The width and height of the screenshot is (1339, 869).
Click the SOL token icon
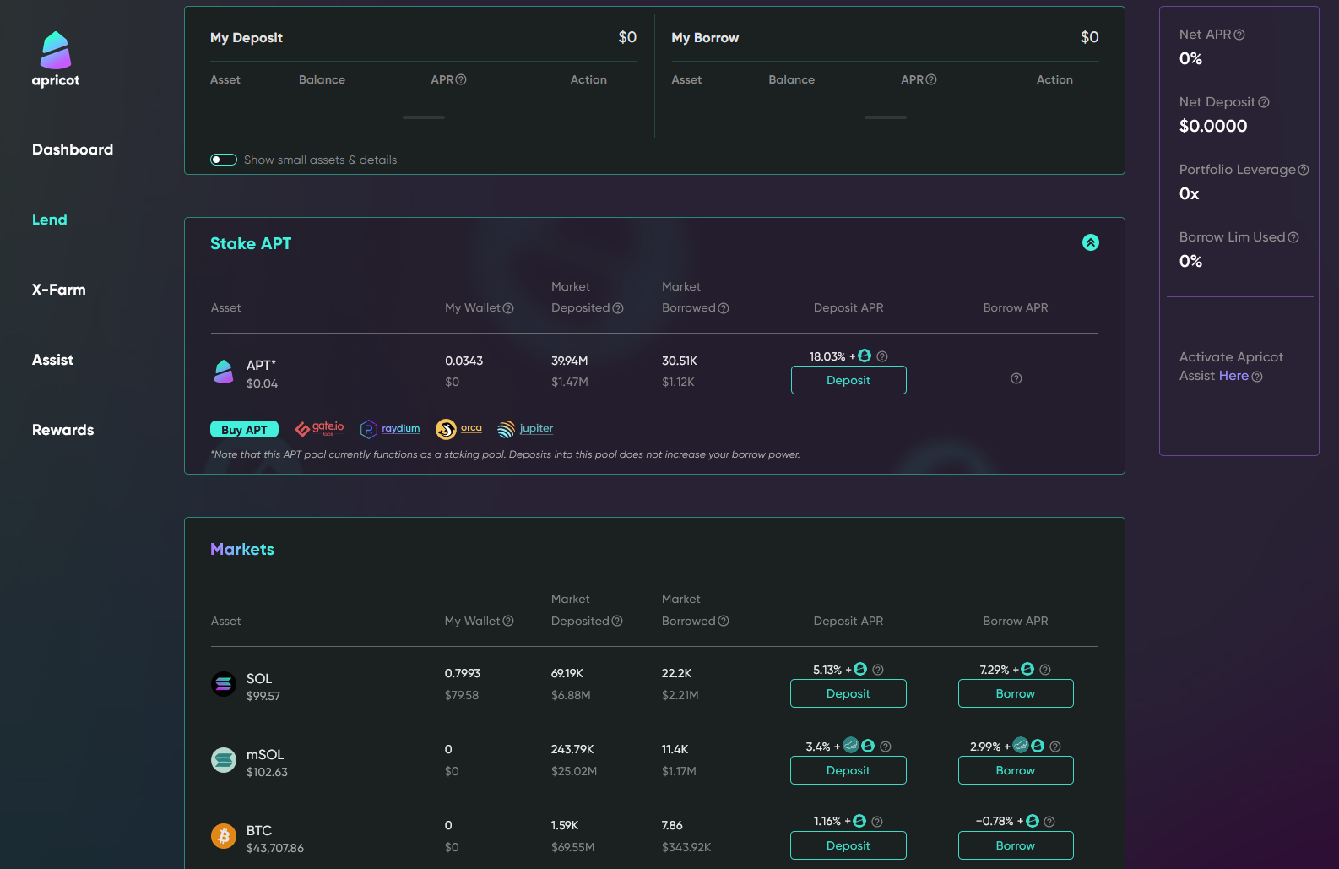coord(224,684)
